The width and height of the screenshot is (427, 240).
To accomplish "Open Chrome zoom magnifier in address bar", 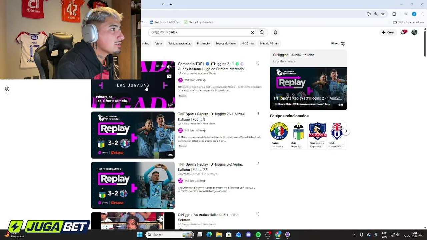I will [x=376, y=14].
